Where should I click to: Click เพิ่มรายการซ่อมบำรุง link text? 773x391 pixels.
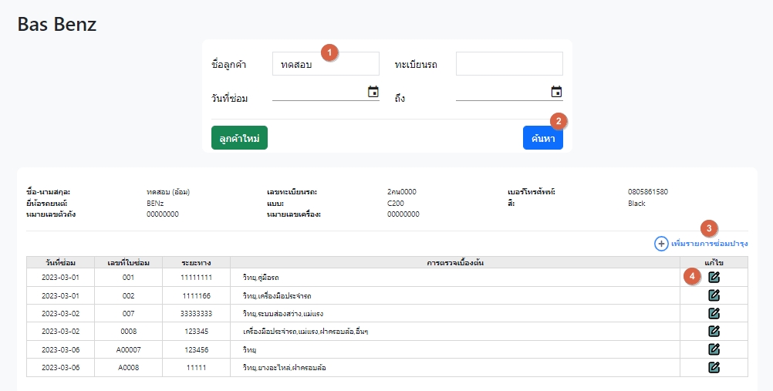click(x=710, y=244)
